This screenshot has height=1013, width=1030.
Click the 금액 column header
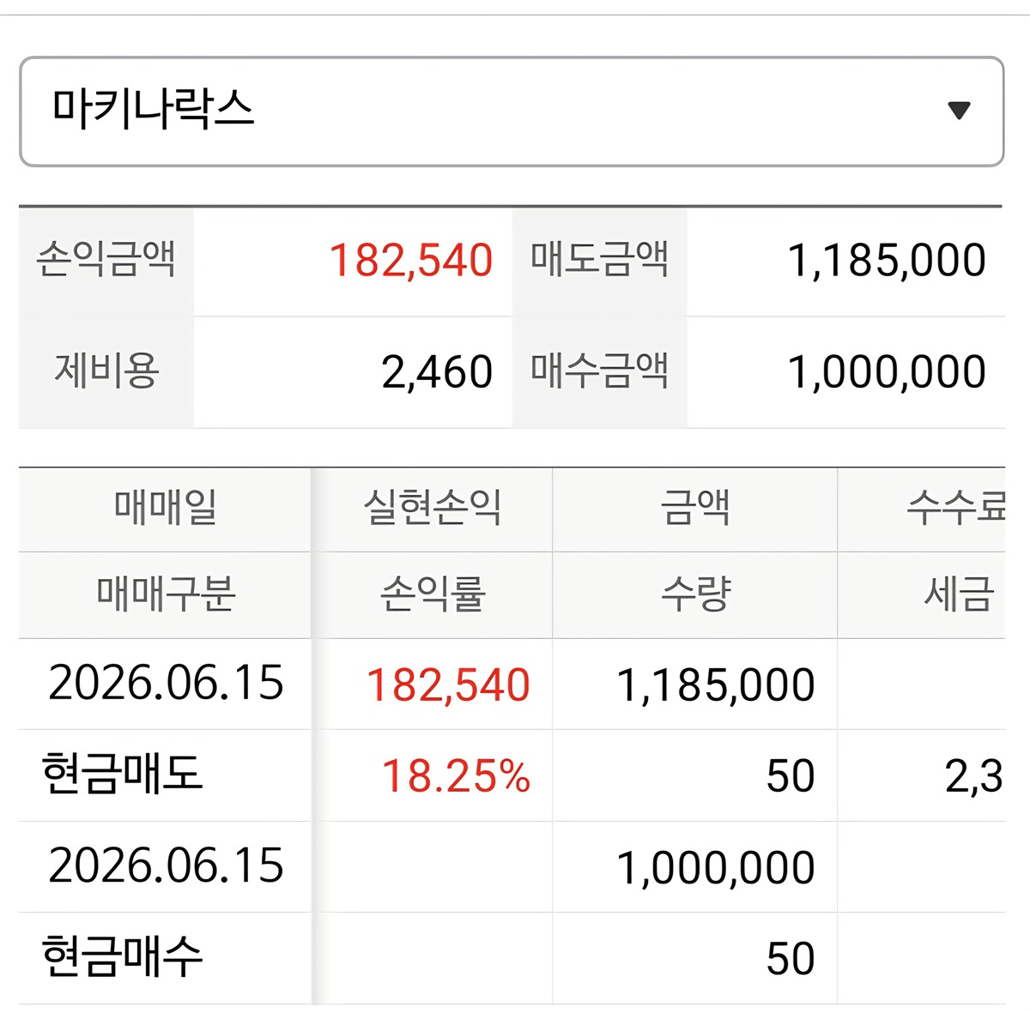pyautogui.click(x=694, y=510)
